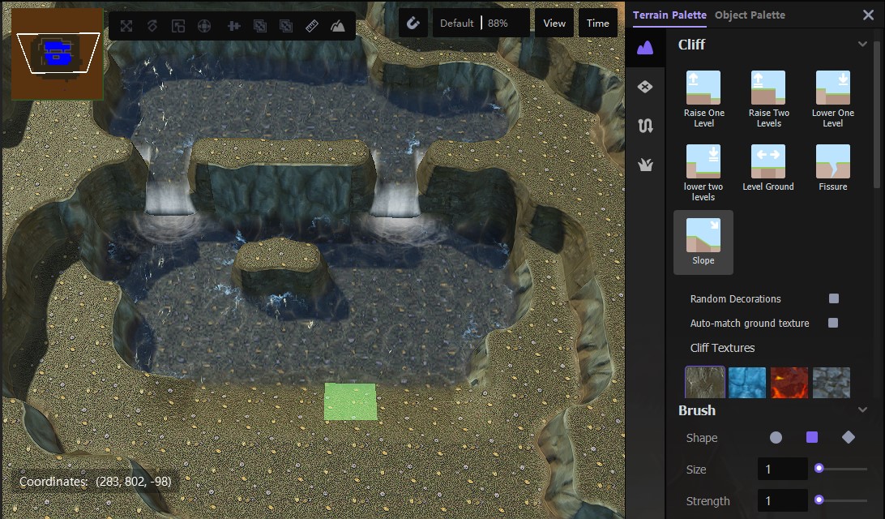The image size is (885, 519).
Task: Select the square brush shape
Action: click(x=812, y=437)
